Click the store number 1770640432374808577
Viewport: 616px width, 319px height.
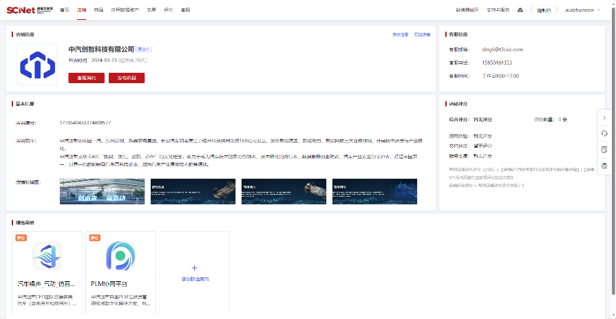85,123
